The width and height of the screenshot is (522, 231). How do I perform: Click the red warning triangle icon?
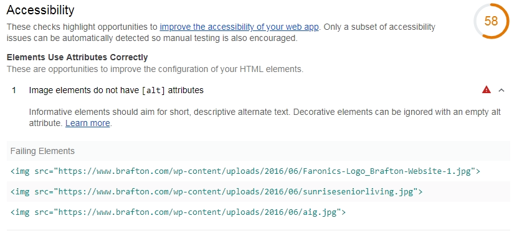coord(486,89)
